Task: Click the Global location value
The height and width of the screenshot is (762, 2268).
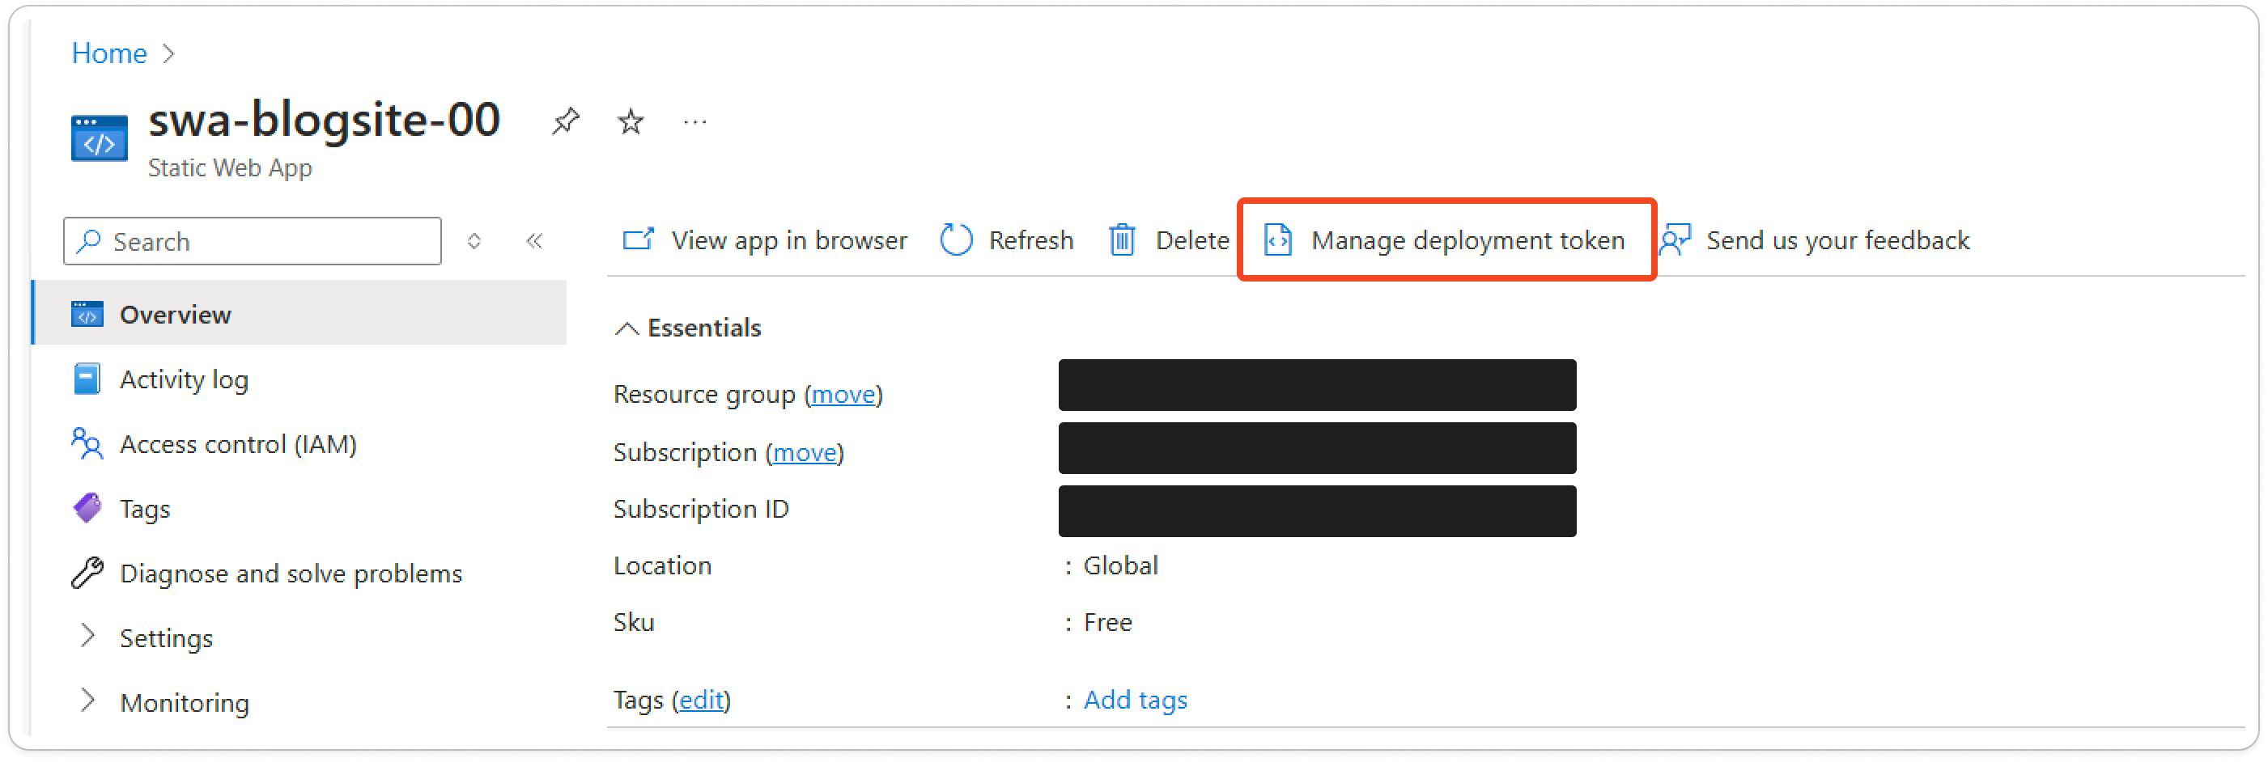Action: pos(1121,565)
